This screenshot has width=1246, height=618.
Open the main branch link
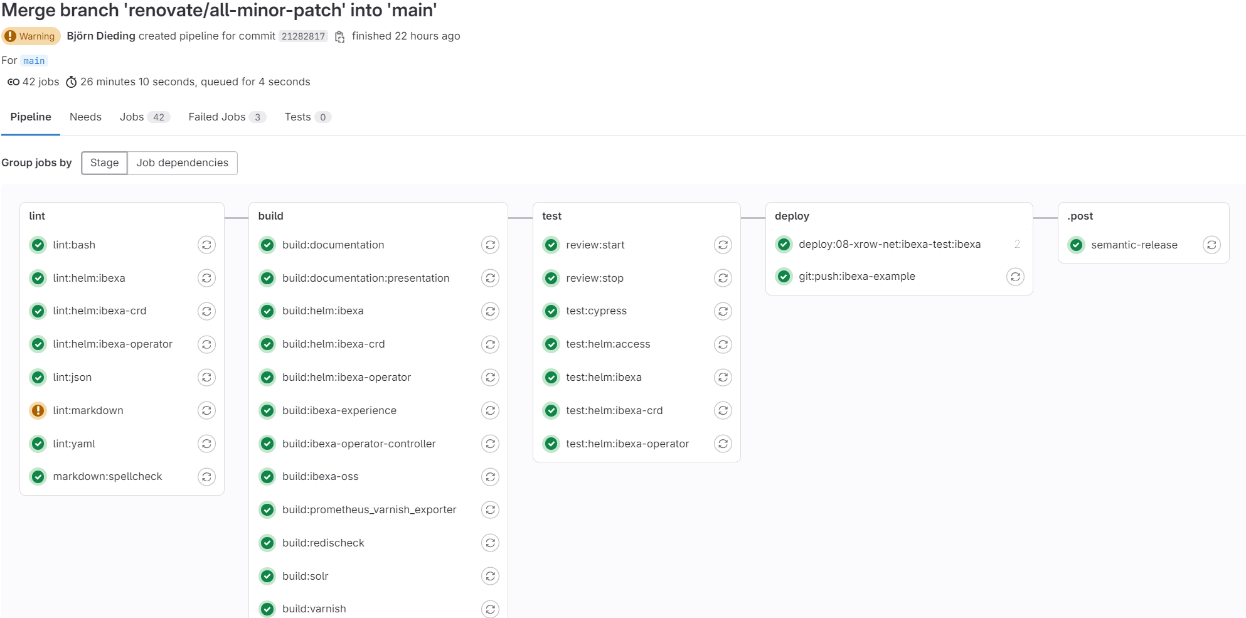pos(35,60)
